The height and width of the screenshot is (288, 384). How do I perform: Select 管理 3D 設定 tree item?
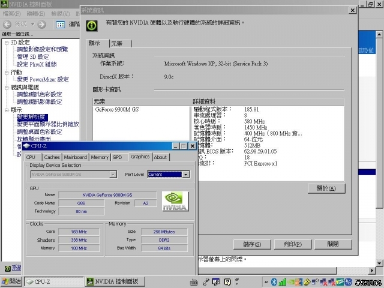[x=33, y=57]
